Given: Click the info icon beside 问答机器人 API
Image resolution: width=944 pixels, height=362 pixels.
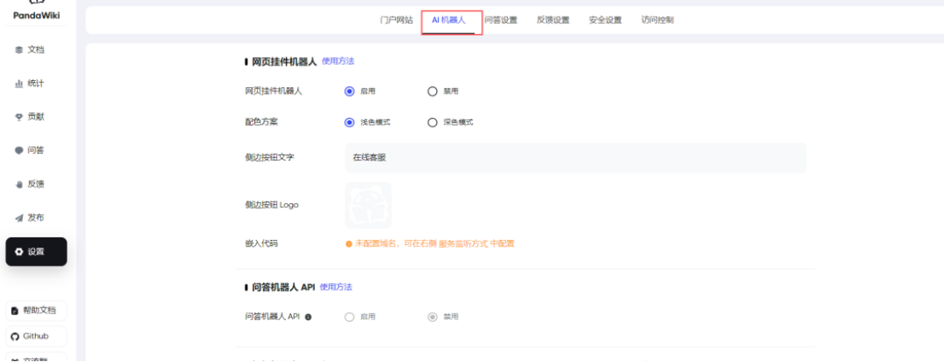Looking at the screenshot, I should pyautogui.click(x=308, y=317).
